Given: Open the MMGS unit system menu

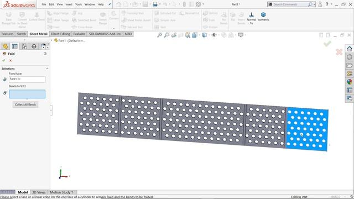Looking at the screenshot, I should tap(335, 197).
